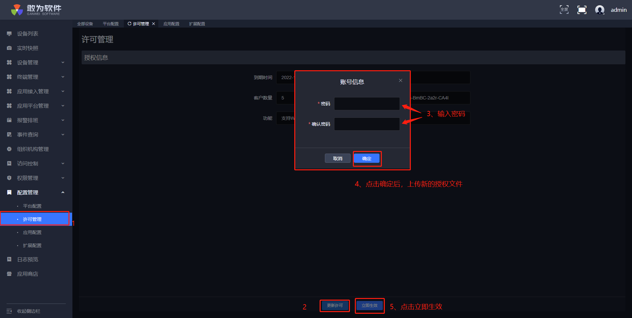Click the 应用平台管理 sidebar icon

click(9, 106)
